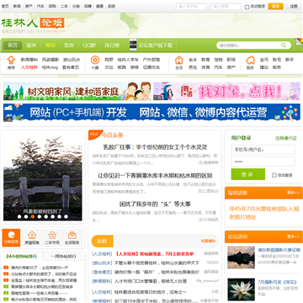Click the 兴趣 star circle icon
303x303 pixels.
coord(95,60)
